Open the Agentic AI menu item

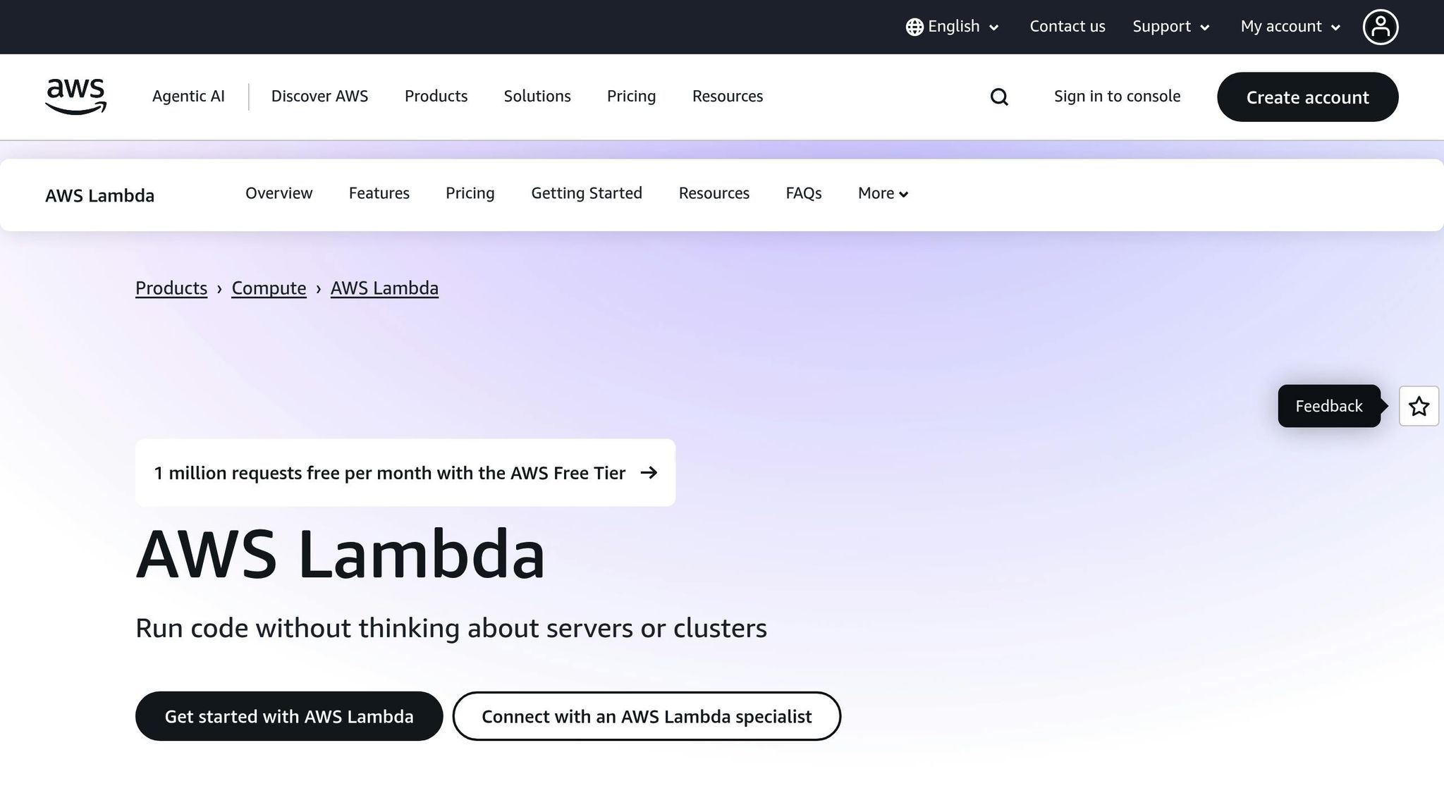188,97
